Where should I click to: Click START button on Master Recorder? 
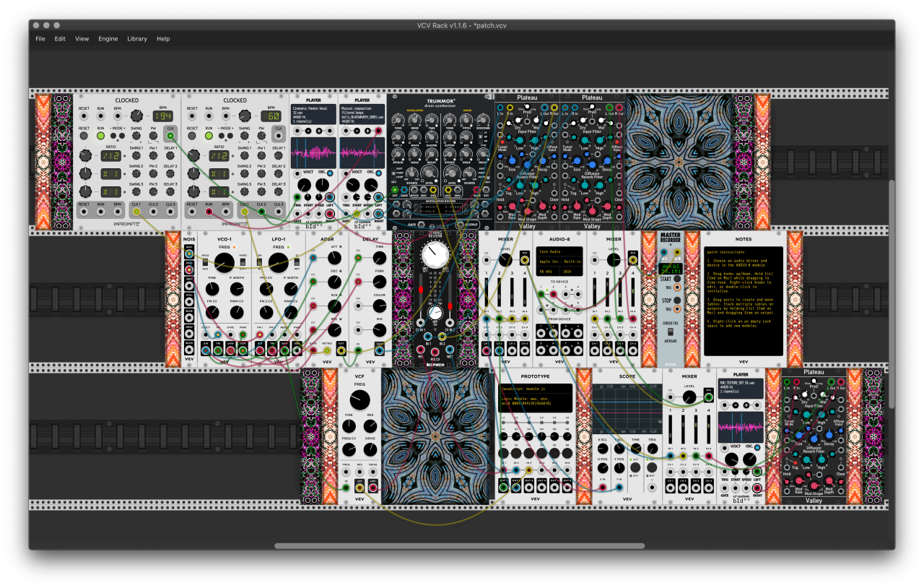[x=677, y=279]
